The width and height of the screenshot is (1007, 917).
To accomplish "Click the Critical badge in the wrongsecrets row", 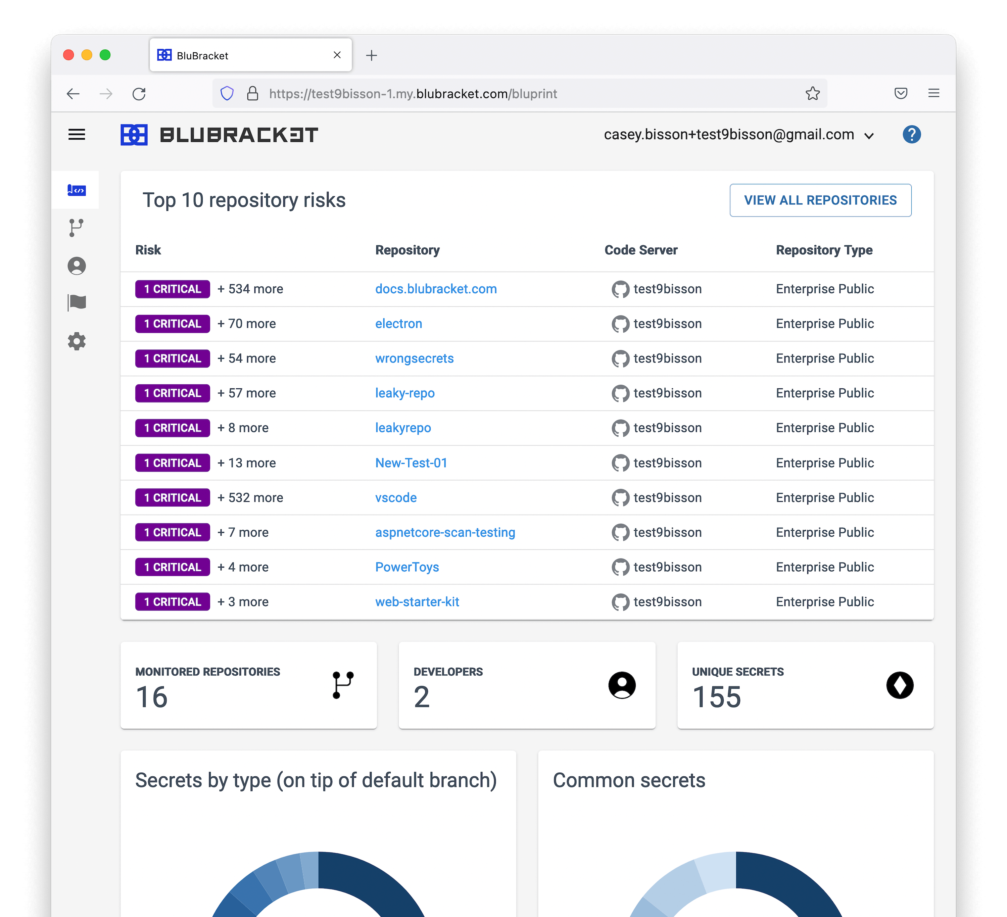I will click(x=172, y=358).
